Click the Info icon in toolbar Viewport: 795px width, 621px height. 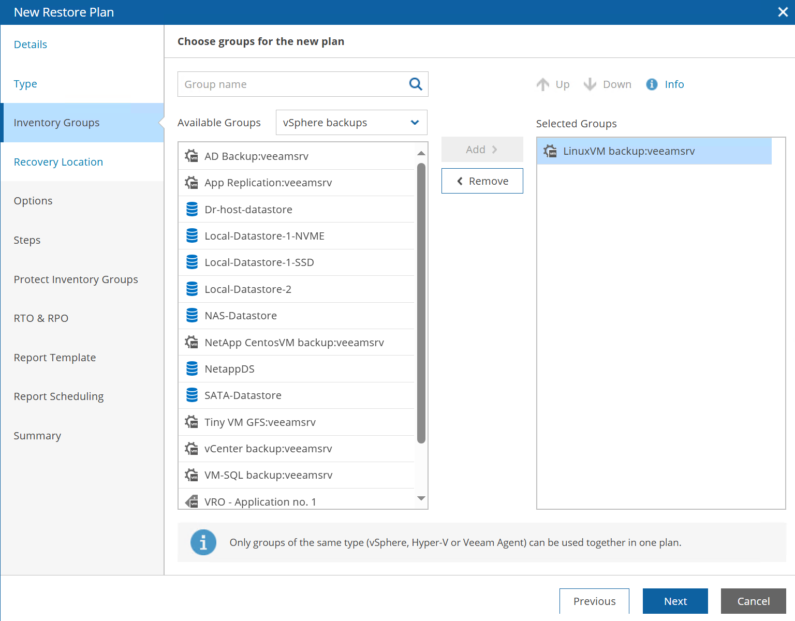coord(652,84)
